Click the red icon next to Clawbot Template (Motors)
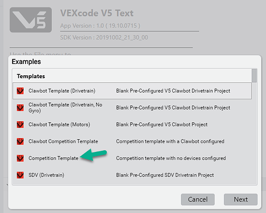 click(20, 124)
